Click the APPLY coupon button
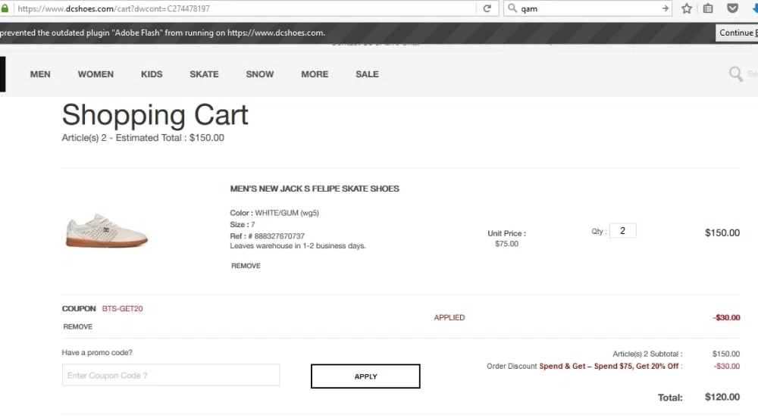The width and height of the screenshot is (758, 418). [365, 376]
